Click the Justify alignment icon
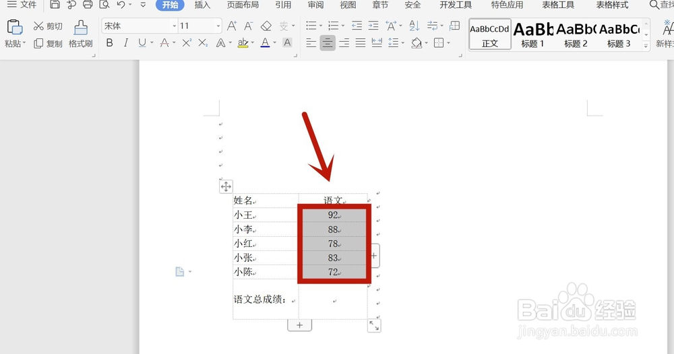Screen dimensions: 674x354 pyautogui.click(x=360, y=42)
